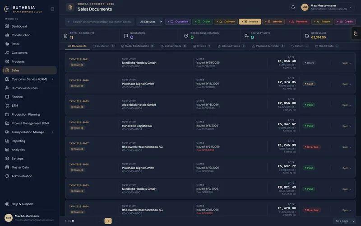Image resolution: width=361 pixels, height=226 pixels.
Task: Click the Retail shop icon
Action: (x=7, y=44)
